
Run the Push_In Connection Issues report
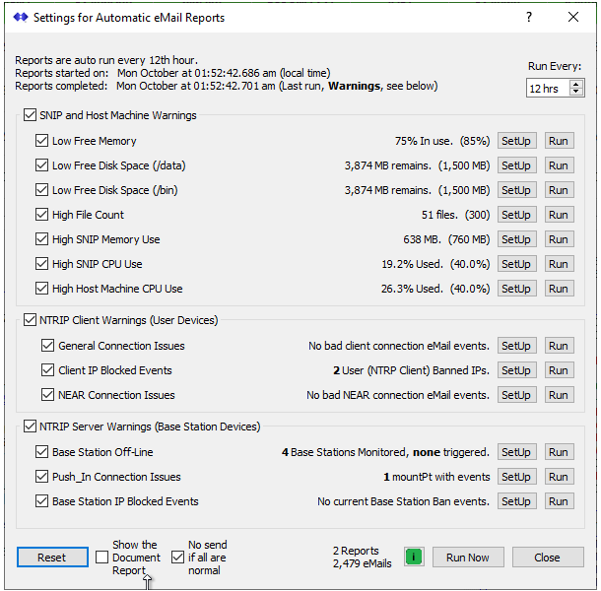(x=558, y=477)
